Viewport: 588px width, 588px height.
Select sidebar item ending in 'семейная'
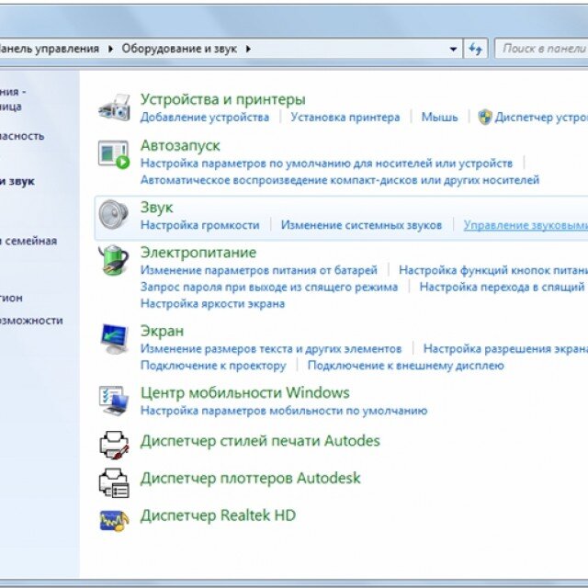(28, 241)
